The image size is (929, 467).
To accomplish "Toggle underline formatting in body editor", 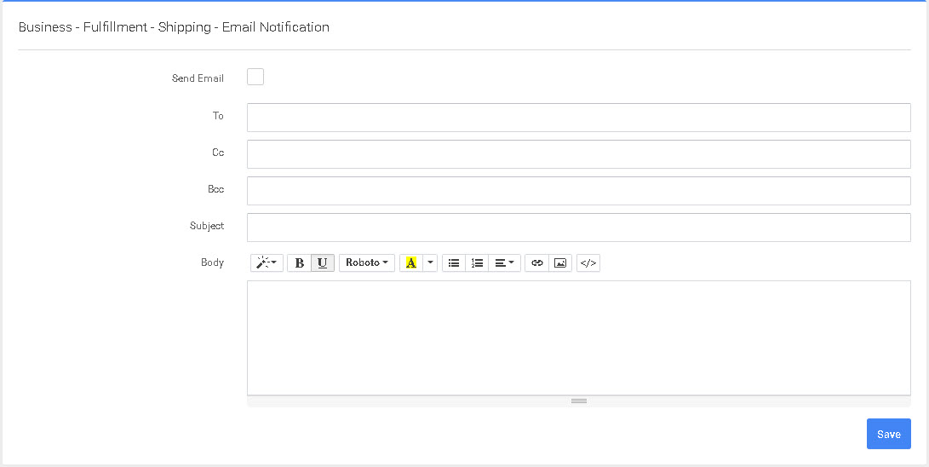I will tap(322, 262).
